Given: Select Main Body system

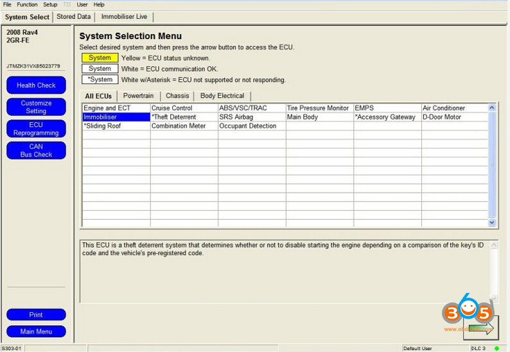Looking at the screenshot, I should point(320,117).
